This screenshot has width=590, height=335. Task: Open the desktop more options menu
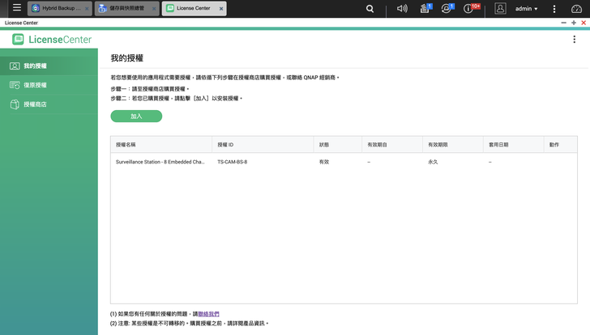pos(554,9)
